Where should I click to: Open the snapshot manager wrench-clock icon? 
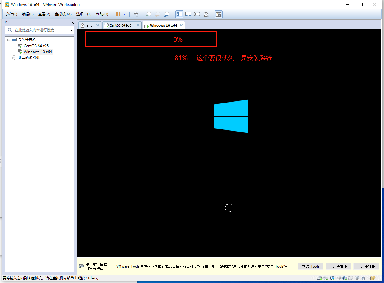[167, 14]
